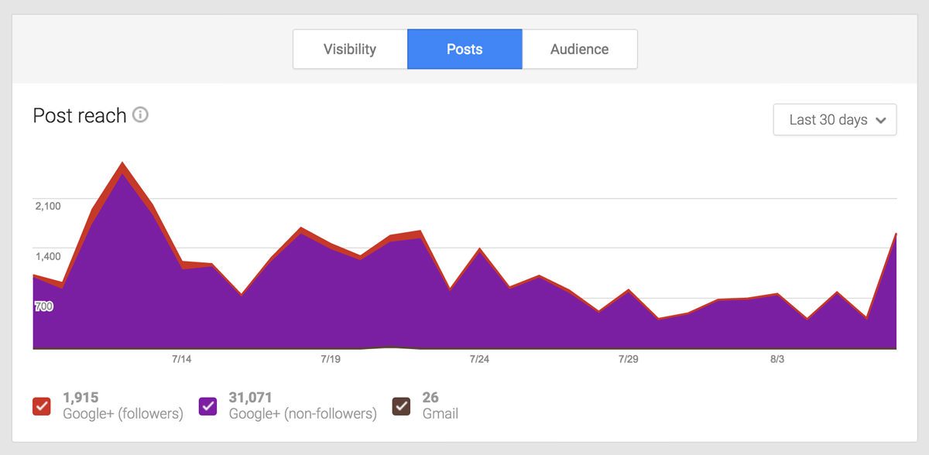Open the Post reach info icon
The image size is (929, 455).
(x=140, y=115)
